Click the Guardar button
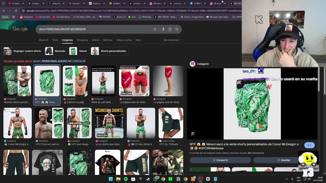Image resolution: width=326 pixels, height=183 pixels. tap(284, 160)
